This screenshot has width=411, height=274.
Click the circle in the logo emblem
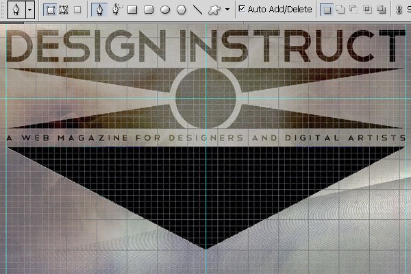point(206,99)
